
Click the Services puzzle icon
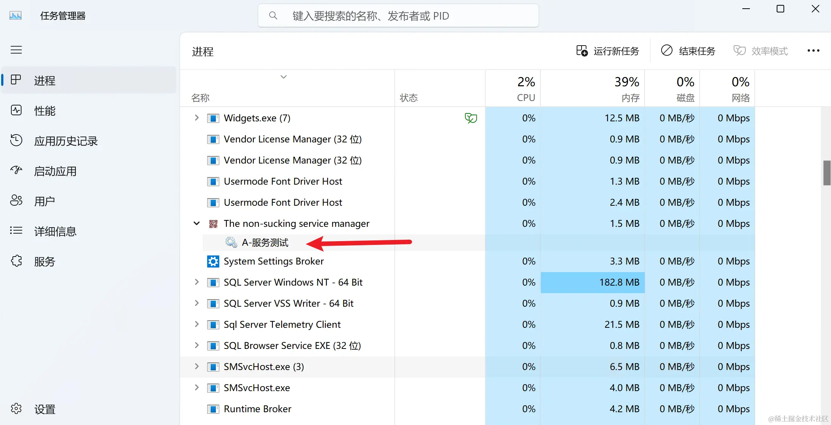(16, 261)
